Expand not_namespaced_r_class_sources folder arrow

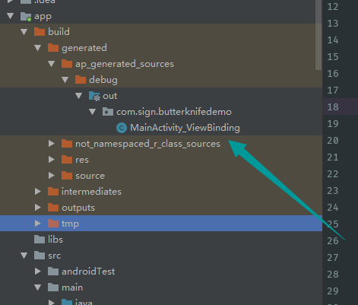[x=52, y=144]
